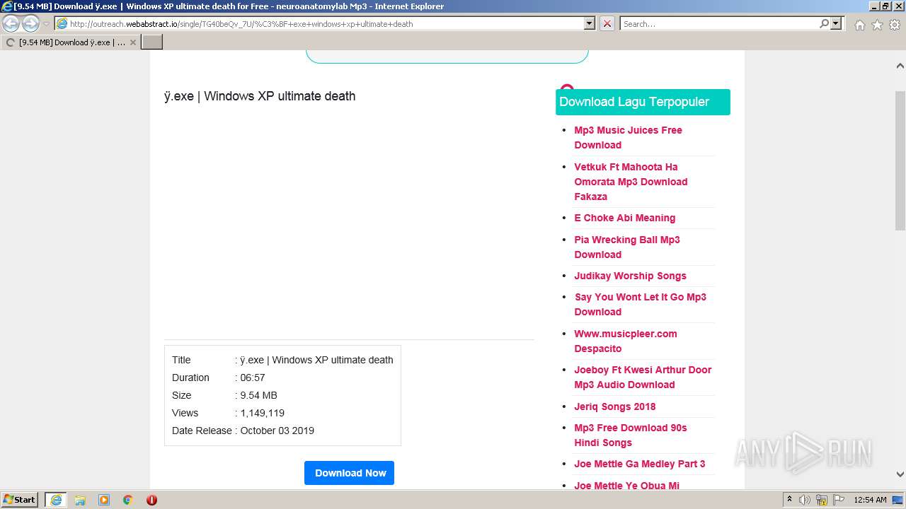Click the Views value 1,149,119
This screenshot has height=509, width=906.
click(x=262, y=413)
